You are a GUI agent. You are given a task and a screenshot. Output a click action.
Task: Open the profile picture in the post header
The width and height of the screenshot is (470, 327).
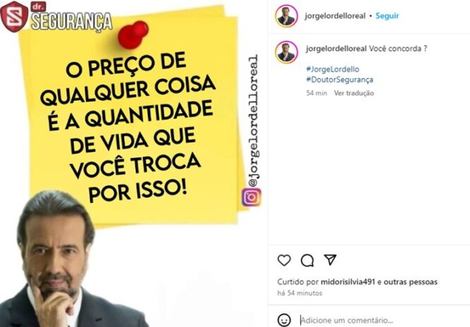[x=286, y=16]
